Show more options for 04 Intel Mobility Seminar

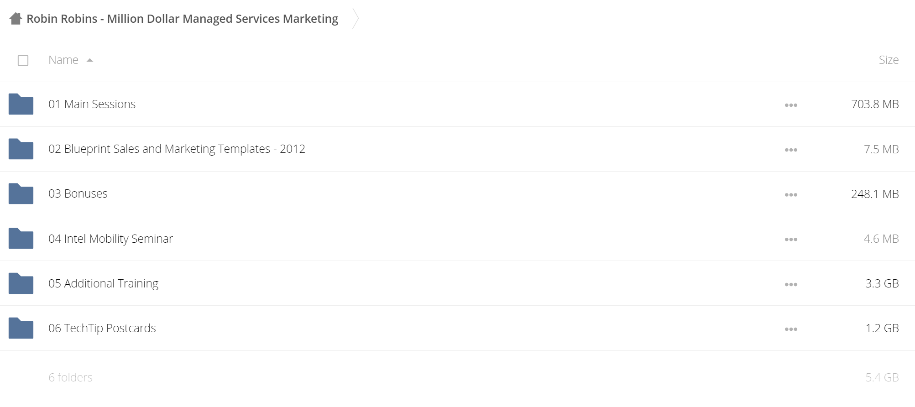791,239
